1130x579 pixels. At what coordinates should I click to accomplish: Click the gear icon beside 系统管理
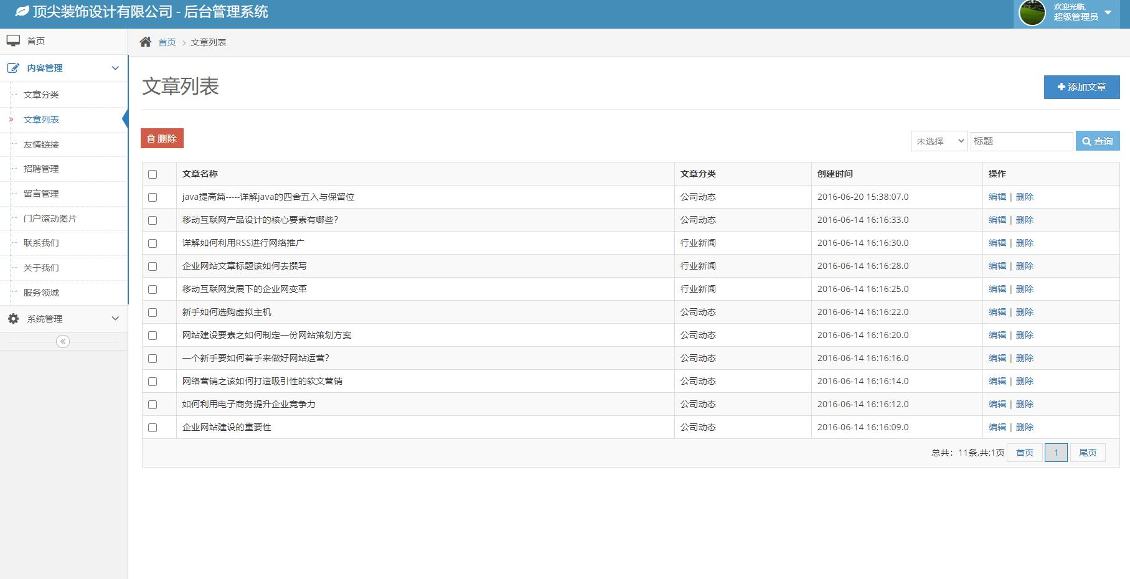tap(13, 319)
